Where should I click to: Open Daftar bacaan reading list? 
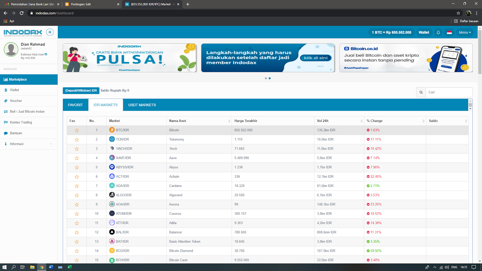click(x=466, y=21)
